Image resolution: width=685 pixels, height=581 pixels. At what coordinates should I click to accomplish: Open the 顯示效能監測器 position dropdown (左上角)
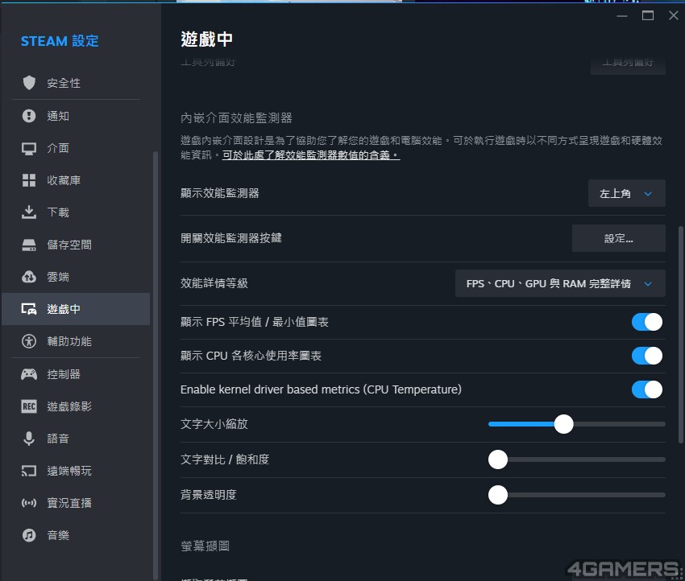point(626,193)
